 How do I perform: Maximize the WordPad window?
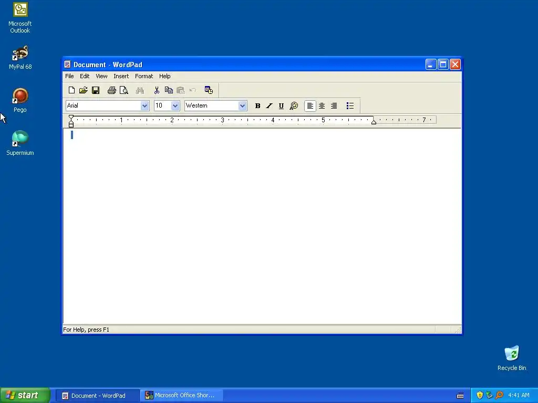click(443, 65)
